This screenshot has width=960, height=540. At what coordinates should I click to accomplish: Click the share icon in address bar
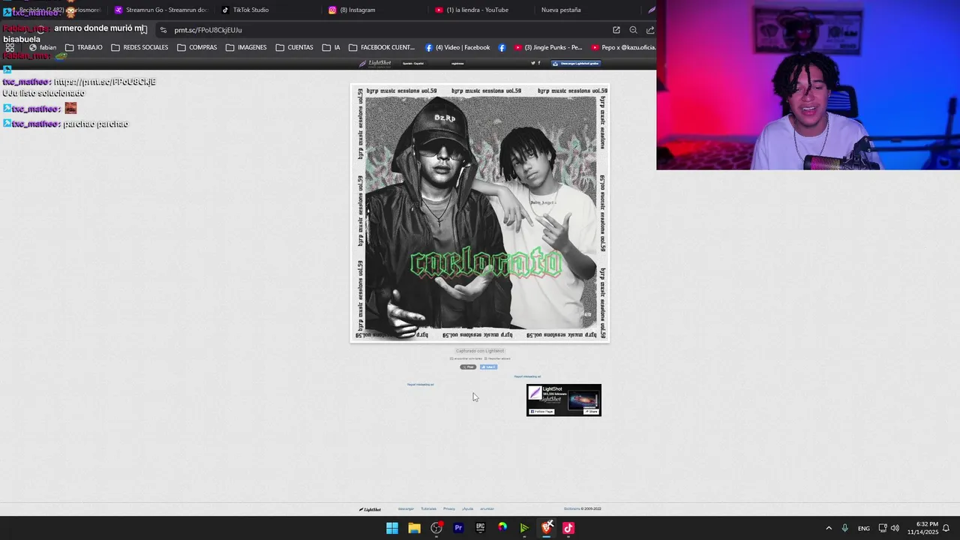650,30
